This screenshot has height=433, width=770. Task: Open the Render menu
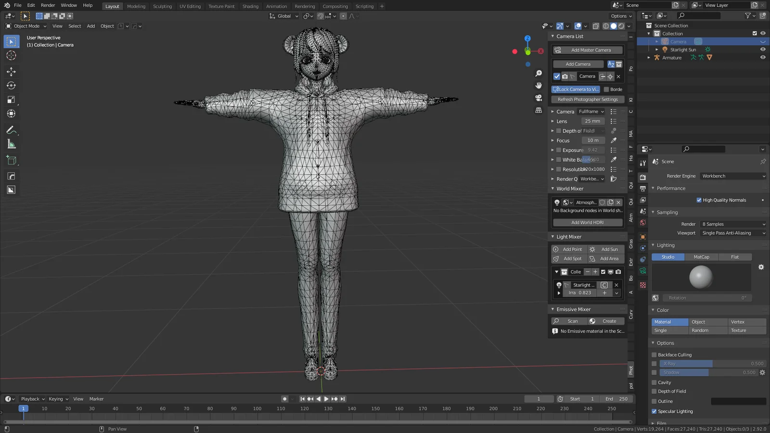48,5
